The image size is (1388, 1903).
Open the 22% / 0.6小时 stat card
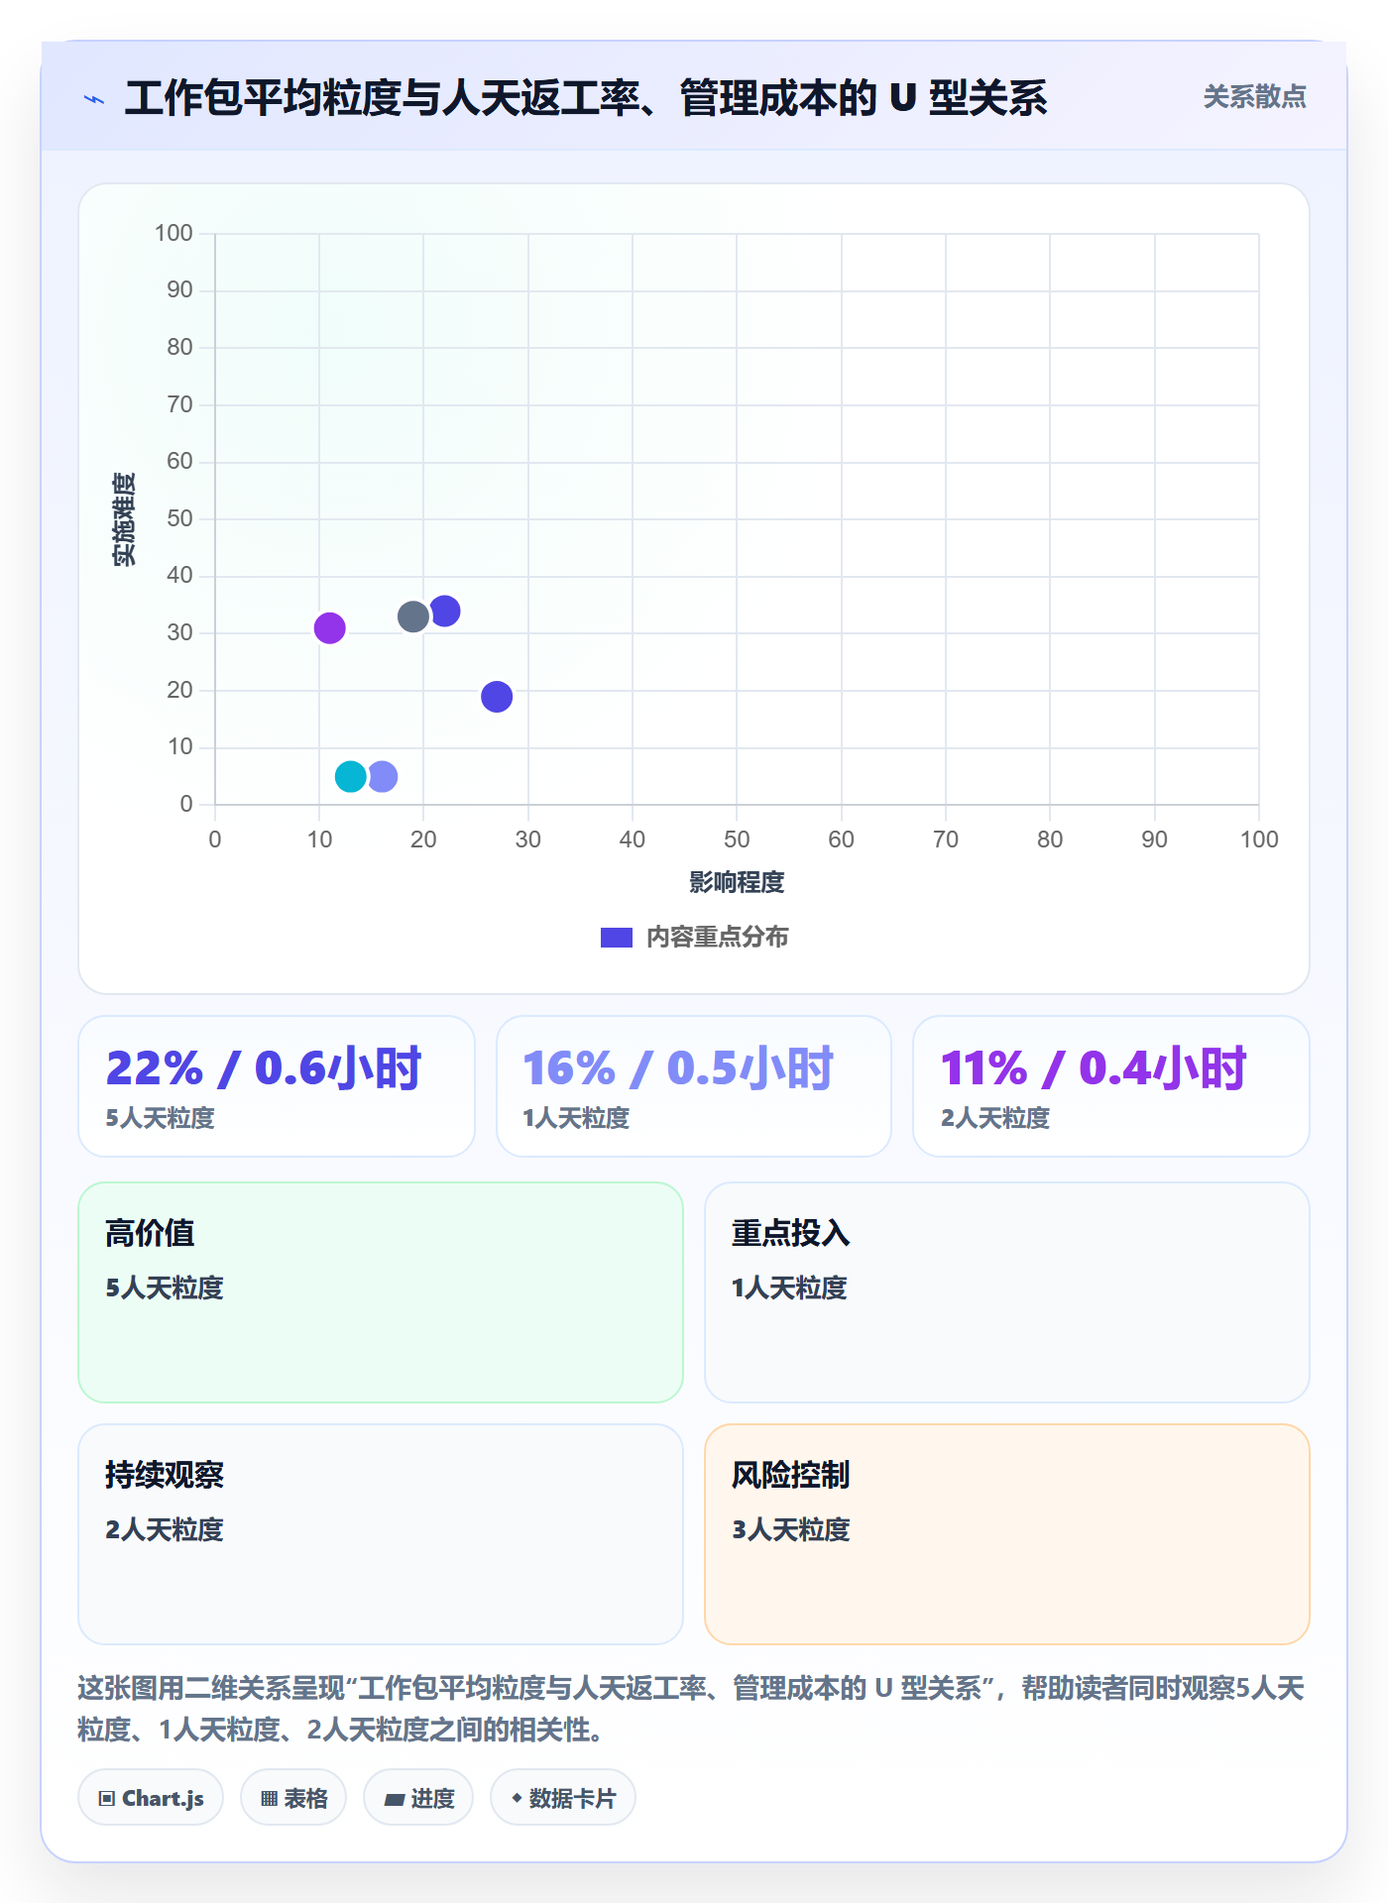tap(277, 1086)
